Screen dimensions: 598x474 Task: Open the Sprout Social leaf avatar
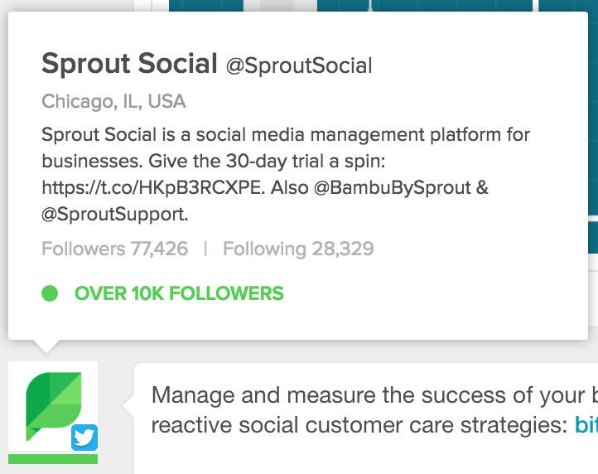click(x=53, y=406)
